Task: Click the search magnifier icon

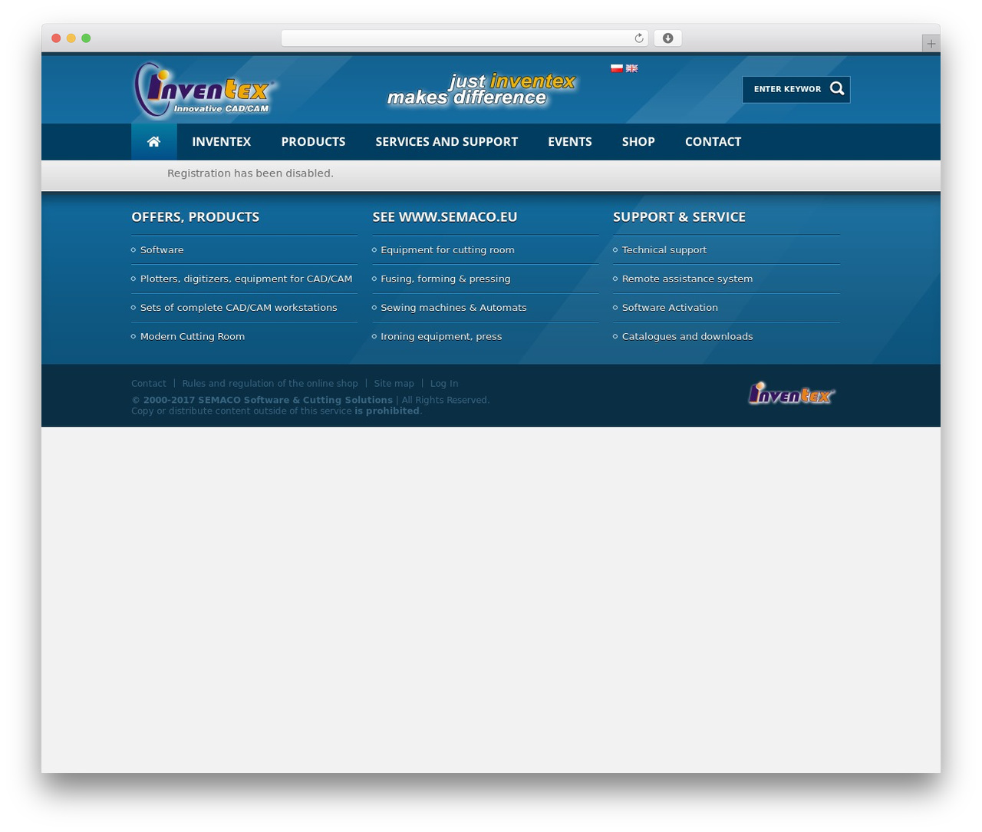Action: [837, 89]
